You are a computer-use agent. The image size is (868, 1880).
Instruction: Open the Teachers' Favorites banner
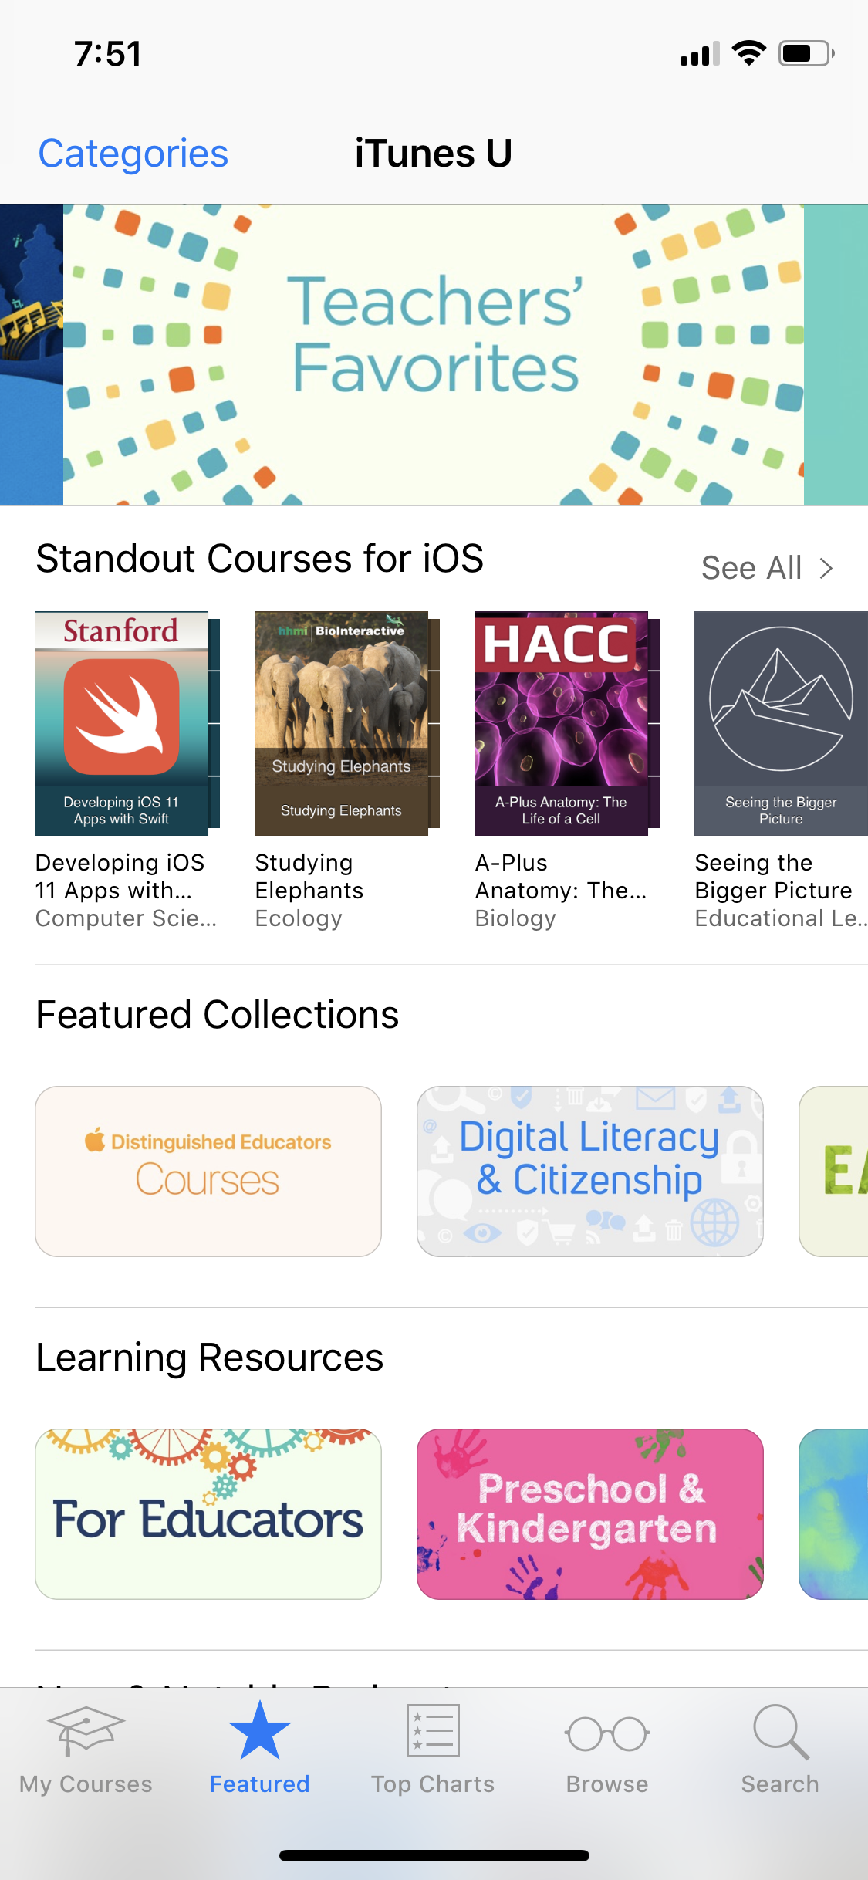[x=432, y=353]
